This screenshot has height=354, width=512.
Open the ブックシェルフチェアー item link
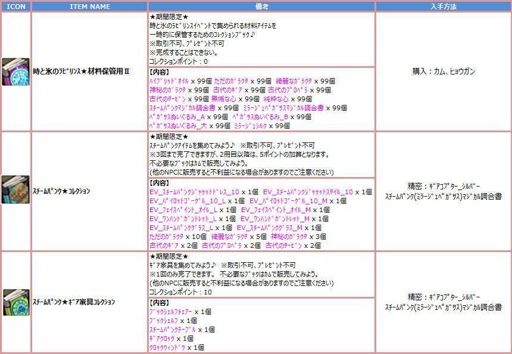pos(170,312)
